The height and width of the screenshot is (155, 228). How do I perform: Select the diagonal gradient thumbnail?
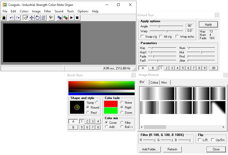pos(218,108)
